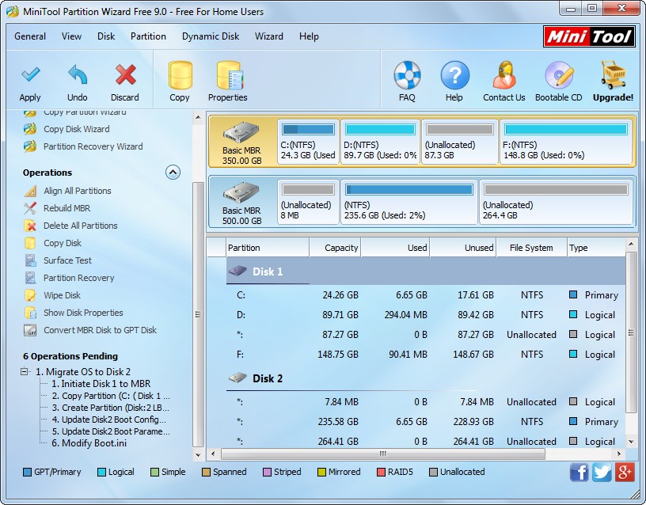646x505 pixels.
Task: Select the 235.6 GB NTFS partition block
Action: 409,202
